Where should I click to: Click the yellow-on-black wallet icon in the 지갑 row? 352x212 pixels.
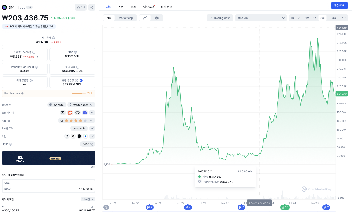[79, 136]
